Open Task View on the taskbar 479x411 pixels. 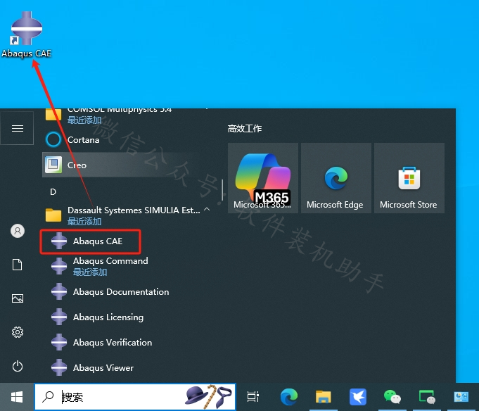[253, 397]
